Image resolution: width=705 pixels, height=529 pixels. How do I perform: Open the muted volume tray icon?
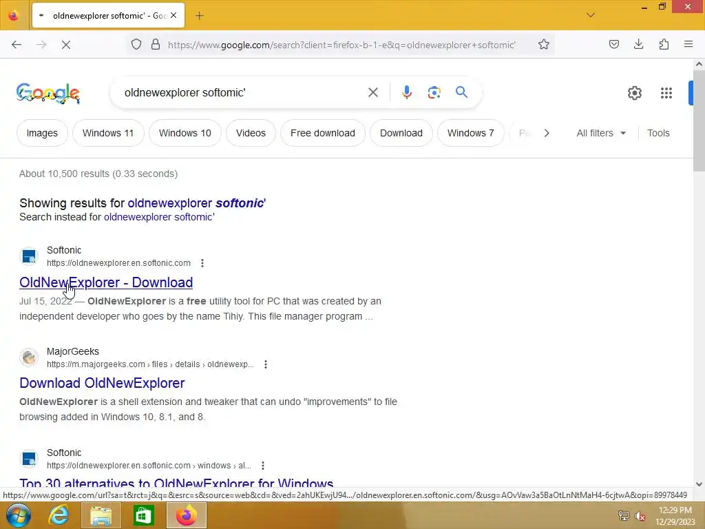tap(640, 517)
